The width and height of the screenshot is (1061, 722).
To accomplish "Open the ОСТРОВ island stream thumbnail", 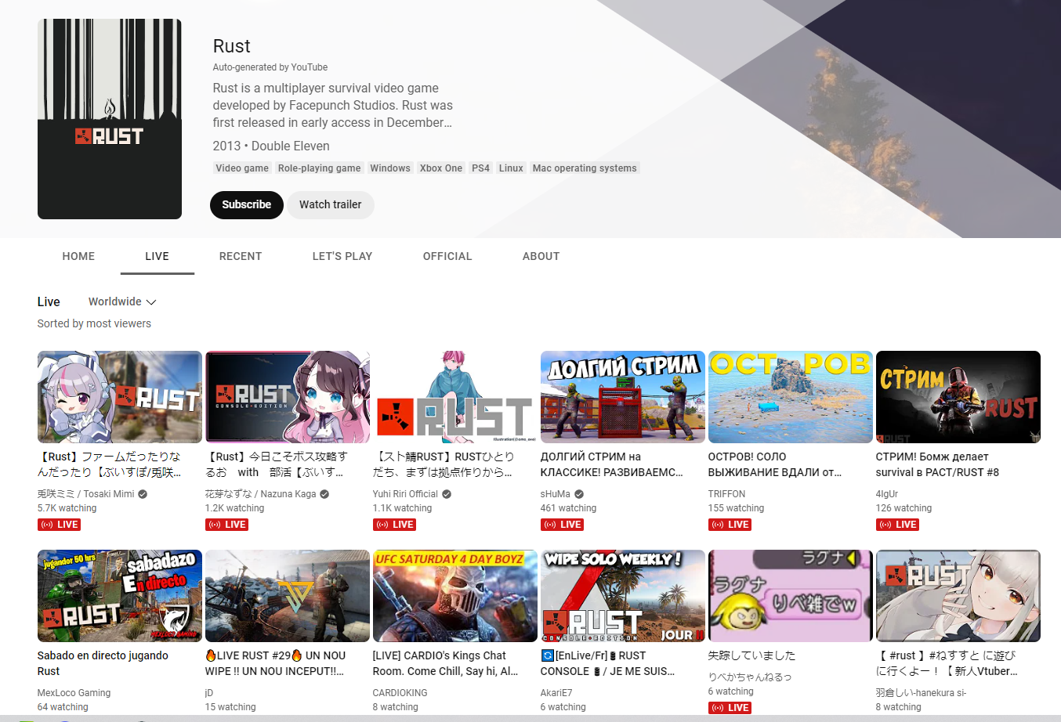I will (791, 397).
